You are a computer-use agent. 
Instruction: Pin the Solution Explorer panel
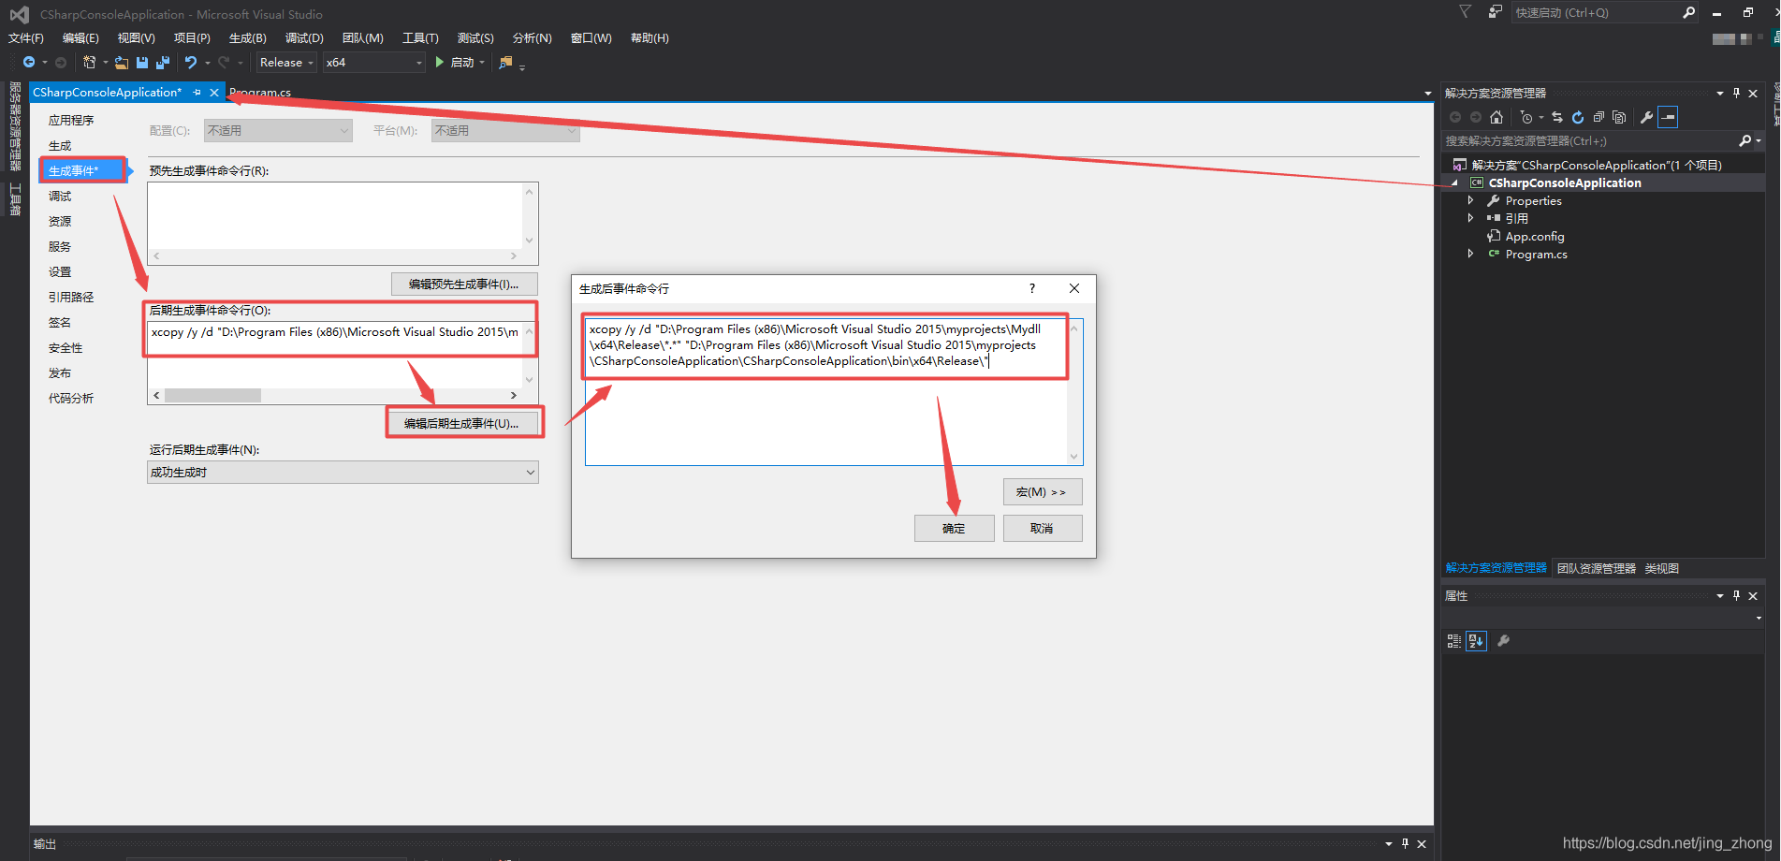coord(1736,94)
